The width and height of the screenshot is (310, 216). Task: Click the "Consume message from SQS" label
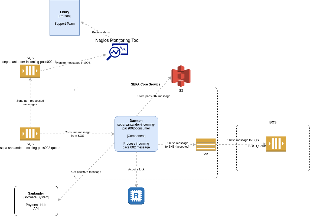pos(77,134)
